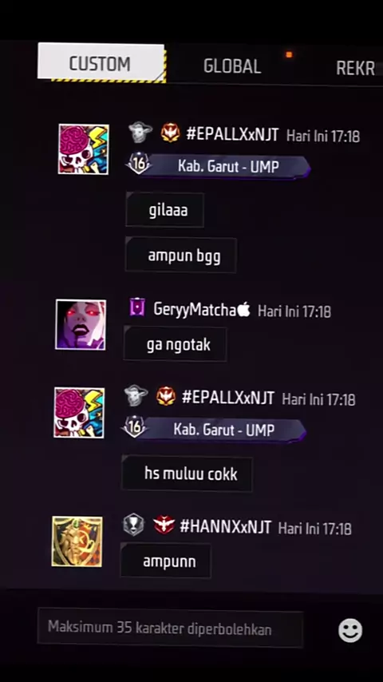Viewport: 383px width, 682px height.
Task: Click the #HANNXxNJT player name
Action: [x=225, y=527]
